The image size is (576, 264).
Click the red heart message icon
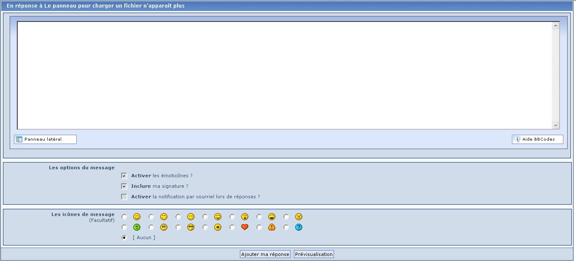[245, 227]
